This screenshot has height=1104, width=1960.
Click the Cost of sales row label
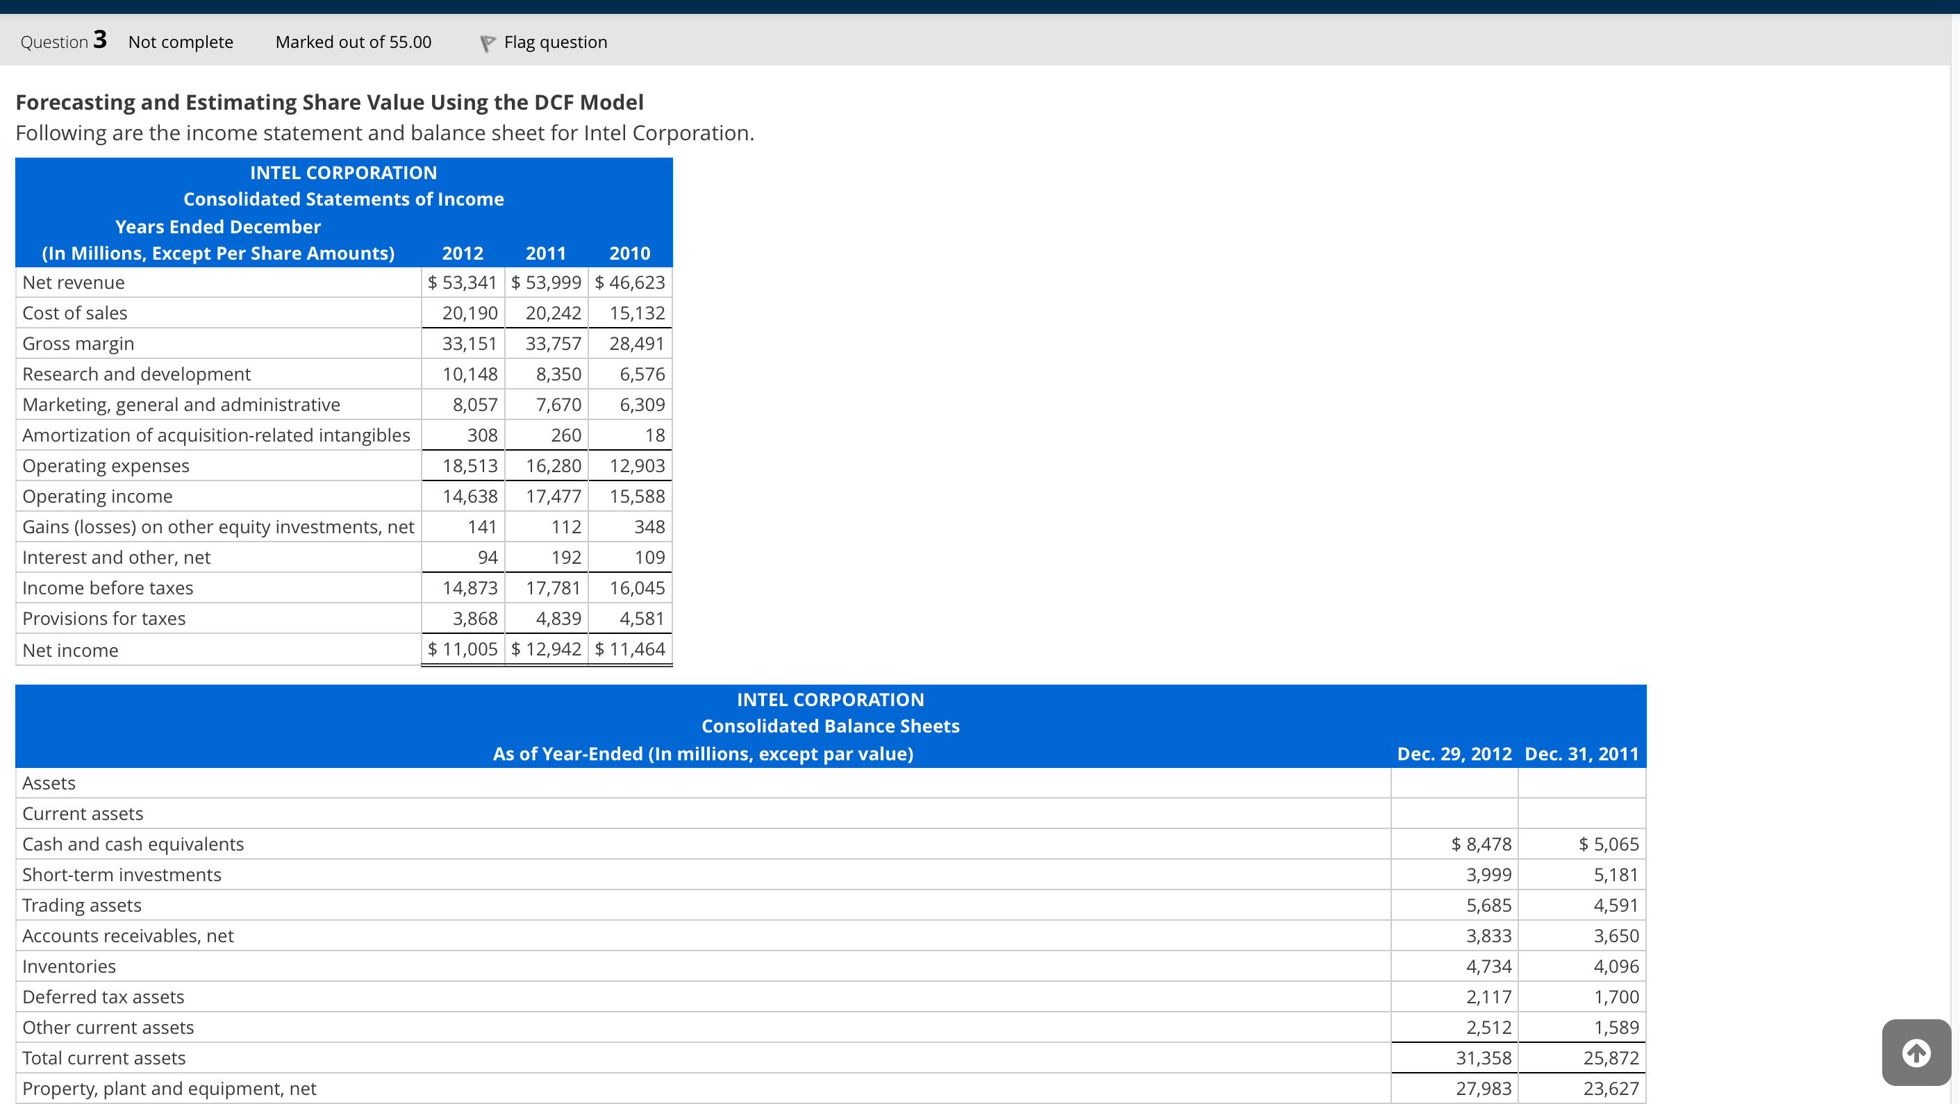pos(74,312)
